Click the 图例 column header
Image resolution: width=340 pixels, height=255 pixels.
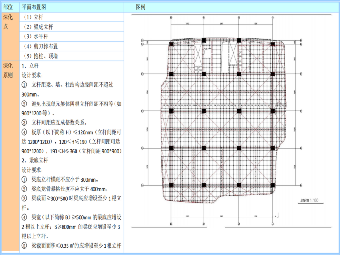click(140, 8)
